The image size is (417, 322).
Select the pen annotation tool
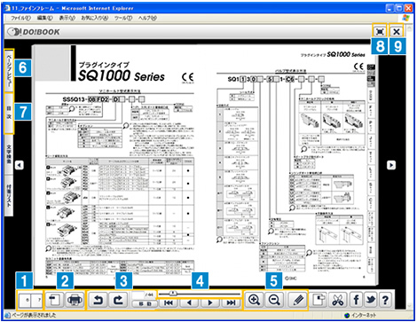[298, 300]
